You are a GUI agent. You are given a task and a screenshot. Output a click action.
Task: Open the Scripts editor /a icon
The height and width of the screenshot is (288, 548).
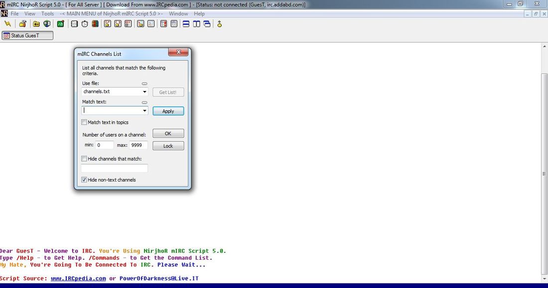[x=60, y=24]
